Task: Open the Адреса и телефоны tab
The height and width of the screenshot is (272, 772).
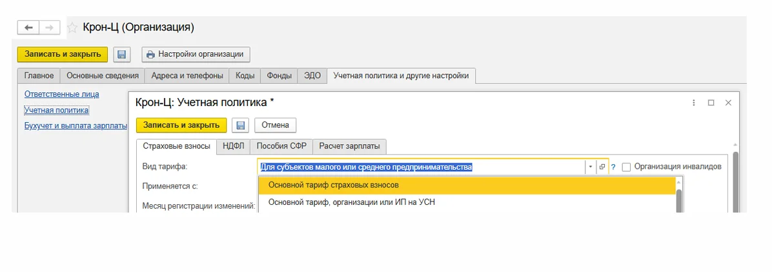Action: (x=187, y=76)
